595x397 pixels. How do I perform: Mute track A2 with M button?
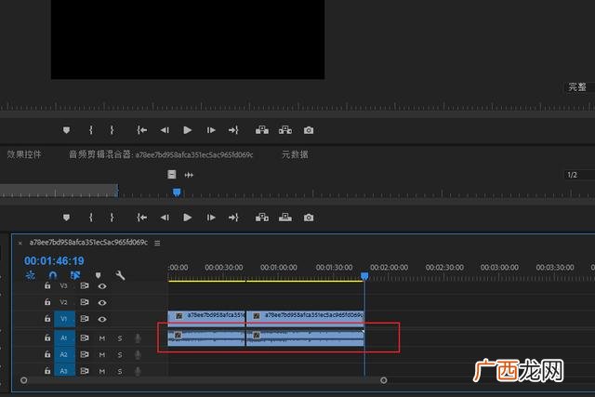(102, 355)
